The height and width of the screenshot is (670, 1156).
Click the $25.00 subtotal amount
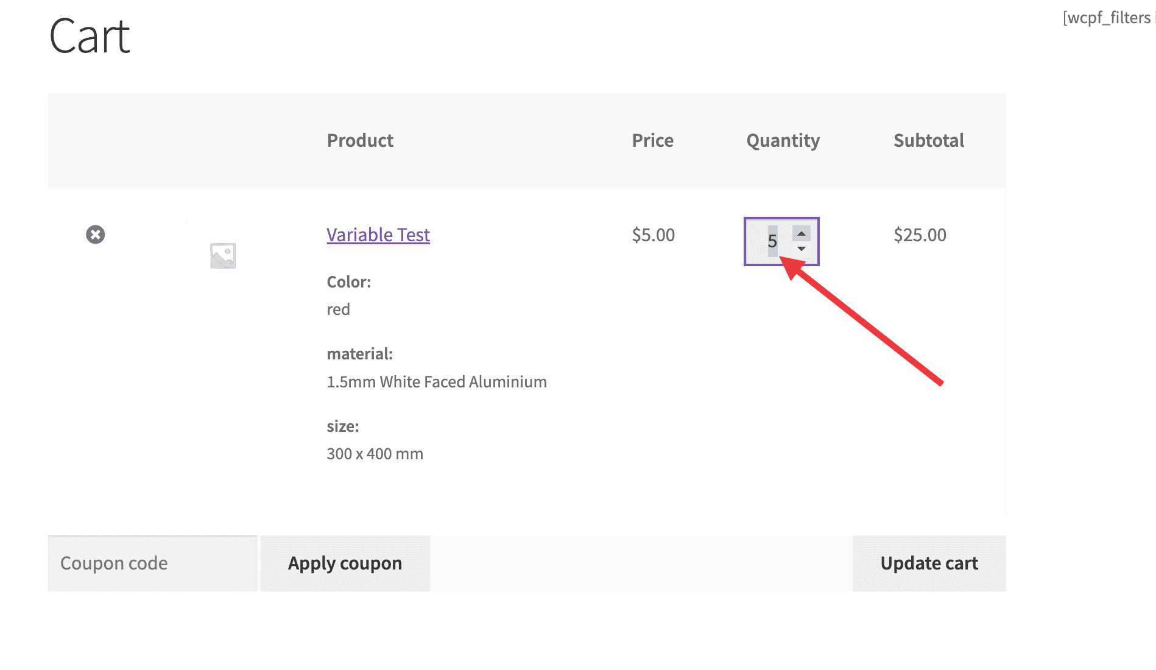920,234
